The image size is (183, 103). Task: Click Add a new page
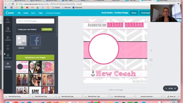coord(115,90)
